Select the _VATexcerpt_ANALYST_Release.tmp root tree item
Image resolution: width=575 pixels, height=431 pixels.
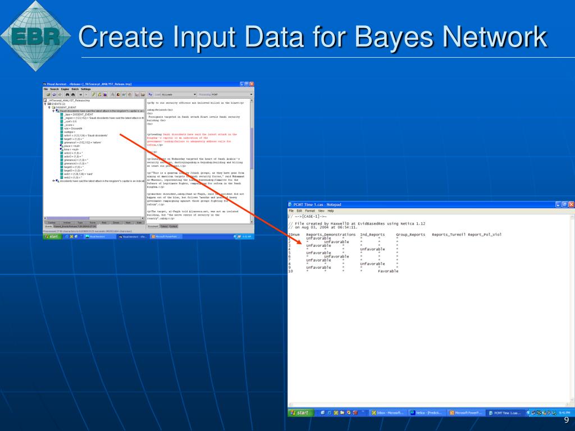tap(67, 100)
